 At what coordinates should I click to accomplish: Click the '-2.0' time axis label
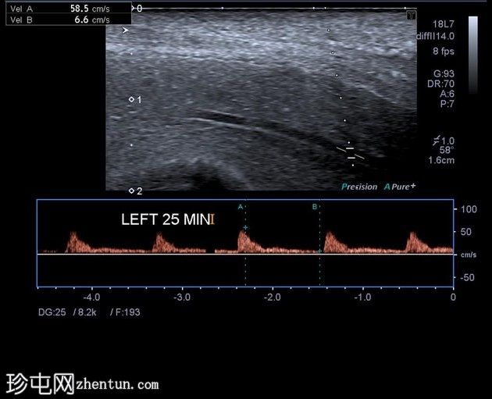(x=272, y=297)
